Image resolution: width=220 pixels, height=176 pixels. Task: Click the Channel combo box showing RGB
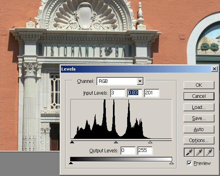coord(120,81)
